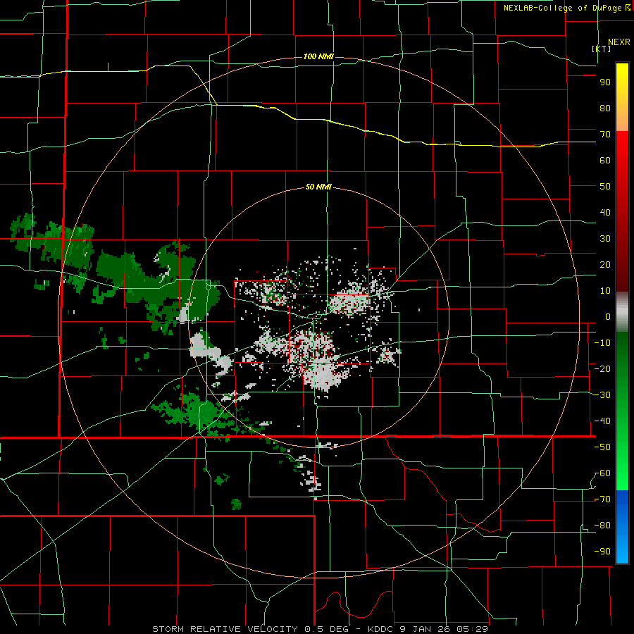This screenshot has width=634, height=634.
Task: Click the Storm Relative Velocity caption at bottom
Action: [320, 629]
